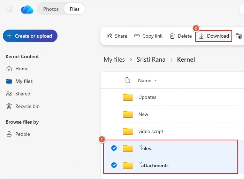Open the Updates folder
The image size is (244, 179).
[x=147, y=98]
